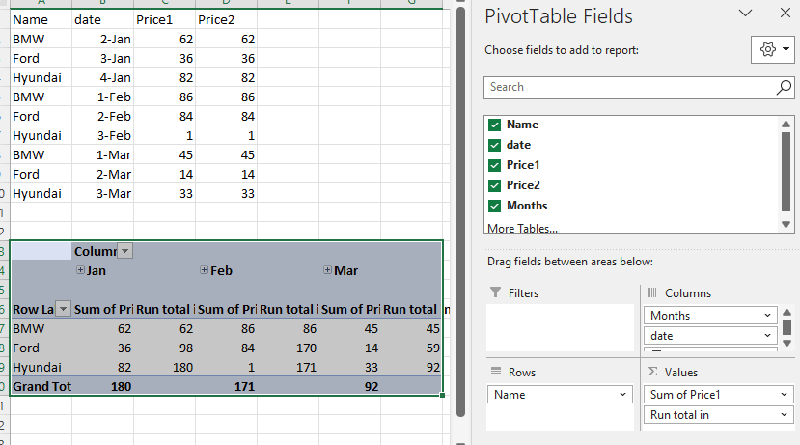The width and height of the screenshot is (800, 445).
Task: Open the Run total in value dropdown
Action: (x=785, y=415)
